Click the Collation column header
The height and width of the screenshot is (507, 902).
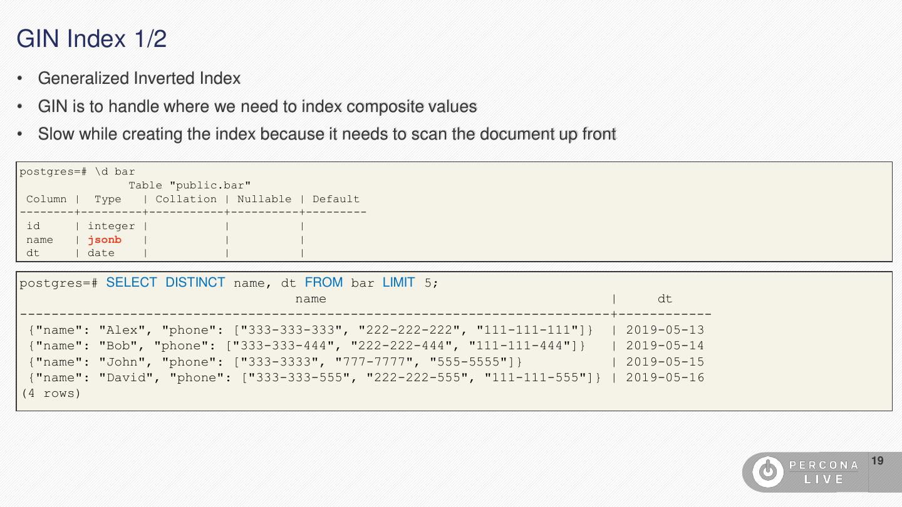click(186, 199)
